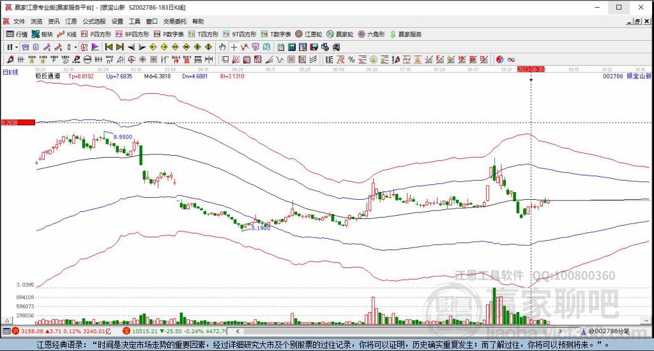Open the 交易委托 menu
This screenshot has width=654, height=351.
[x=174, y=21]
